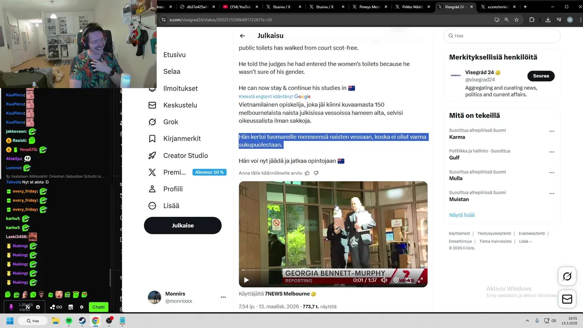Click the Chrome zoom magnifier icon

pos(506,20)
